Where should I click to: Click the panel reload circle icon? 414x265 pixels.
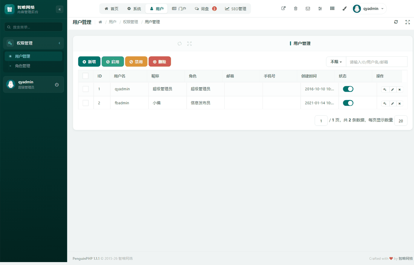(x=180, y=43)
